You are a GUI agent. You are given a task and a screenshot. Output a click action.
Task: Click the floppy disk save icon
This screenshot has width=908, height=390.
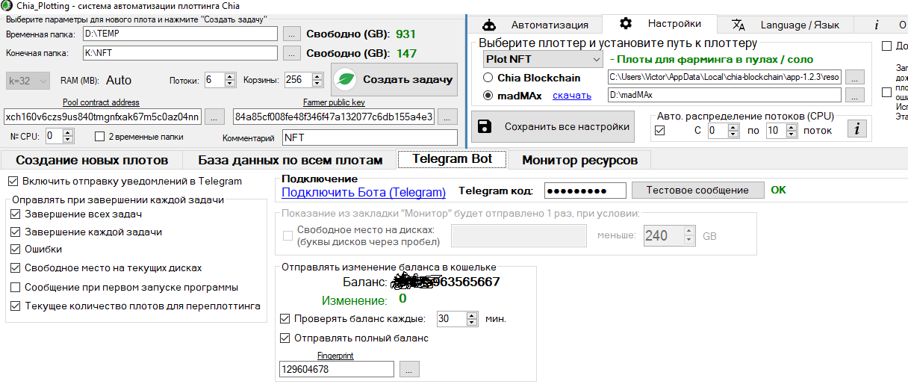(485, 126)
